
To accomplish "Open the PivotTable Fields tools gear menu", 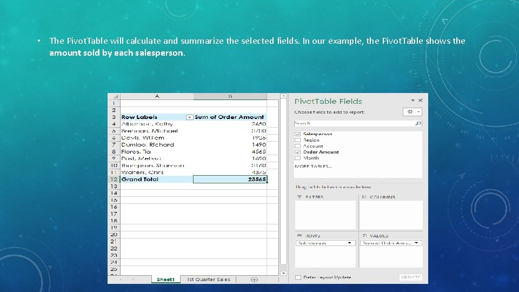I will coord(412,112).
